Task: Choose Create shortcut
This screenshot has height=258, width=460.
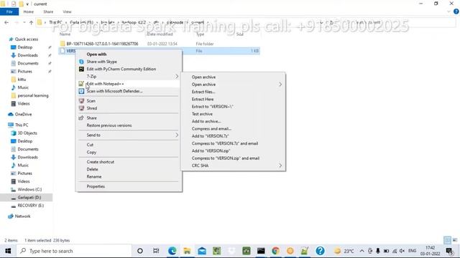Action: [129, 162]
